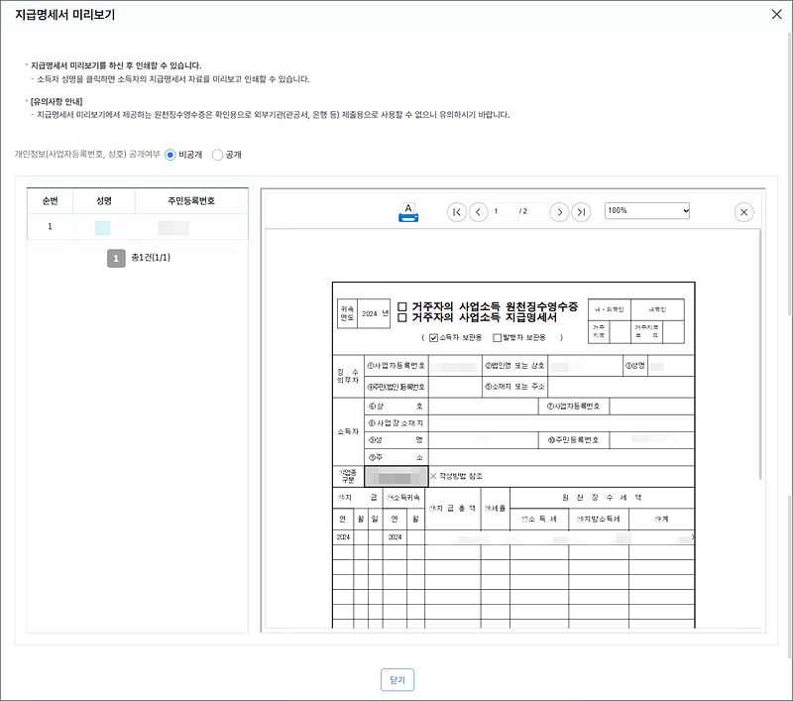
Task: Close the preview via the circular X icon
Action: (x=741, y=211)
